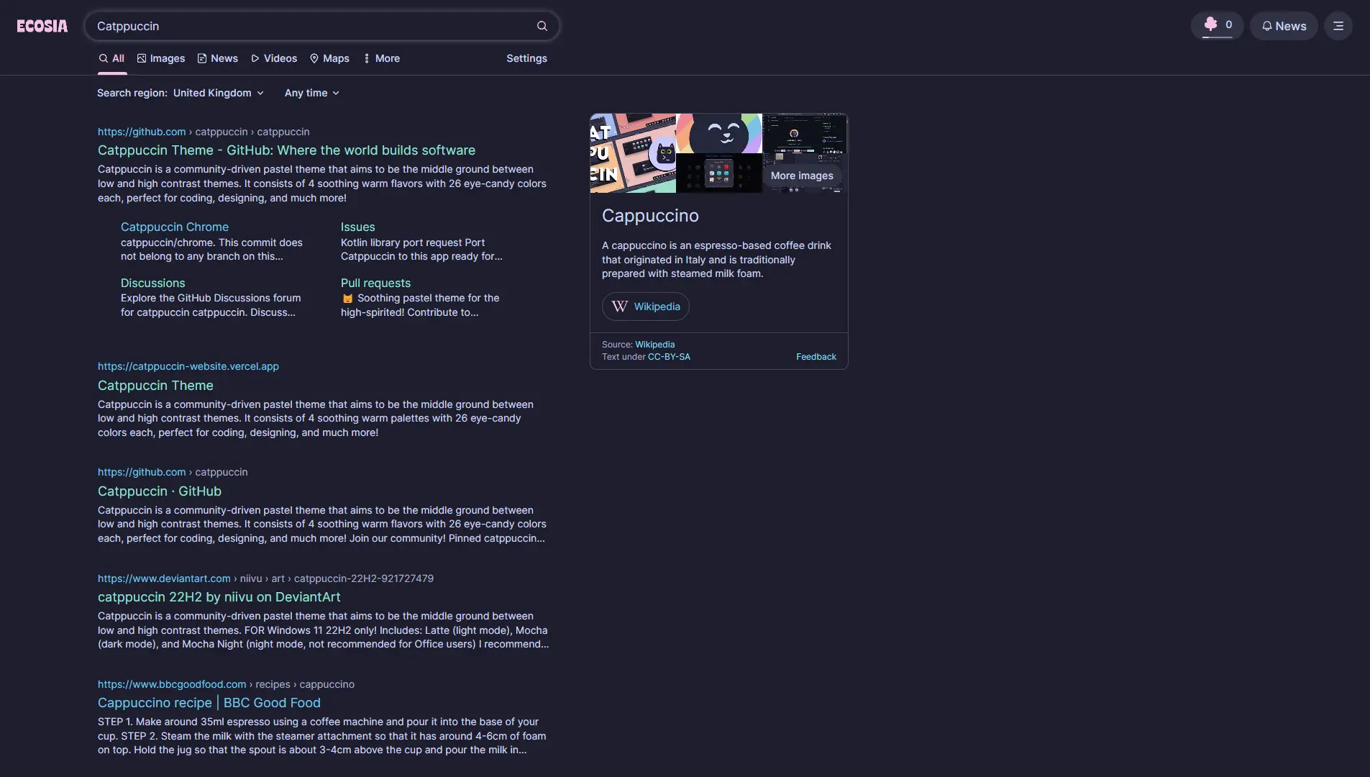1370x777 pixels.
Task: Open the Catppuccin banner thumbnail
Action: tap(633, 153)
